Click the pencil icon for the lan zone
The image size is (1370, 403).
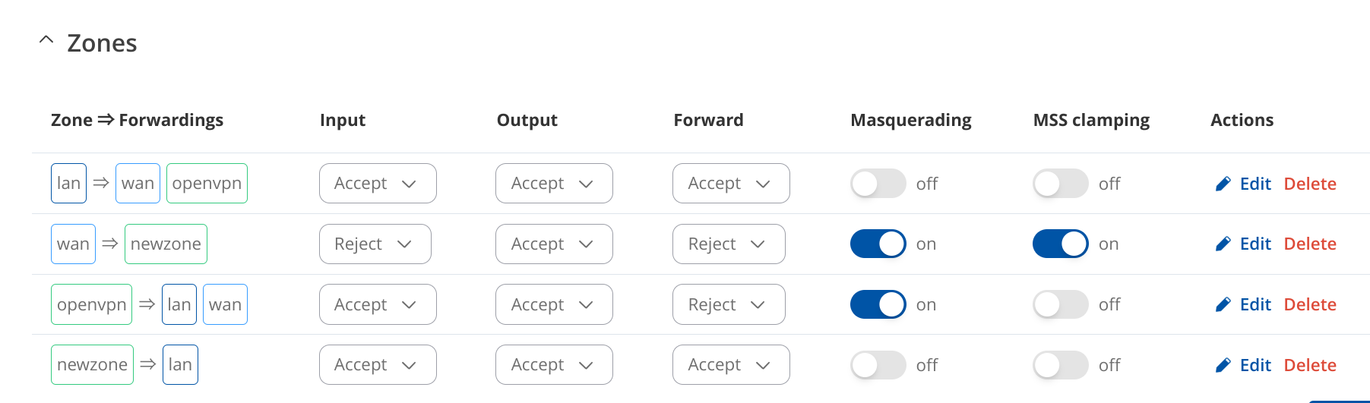1223,184
